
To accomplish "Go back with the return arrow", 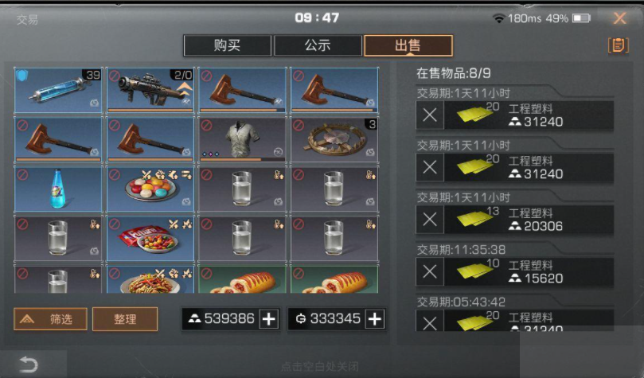I will tap(29, 364).
